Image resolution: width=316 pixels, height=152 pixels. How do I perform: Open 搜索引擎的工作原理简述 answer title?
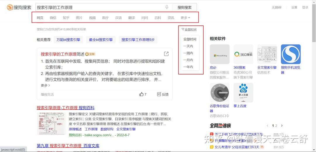click(x=63, y=54)
